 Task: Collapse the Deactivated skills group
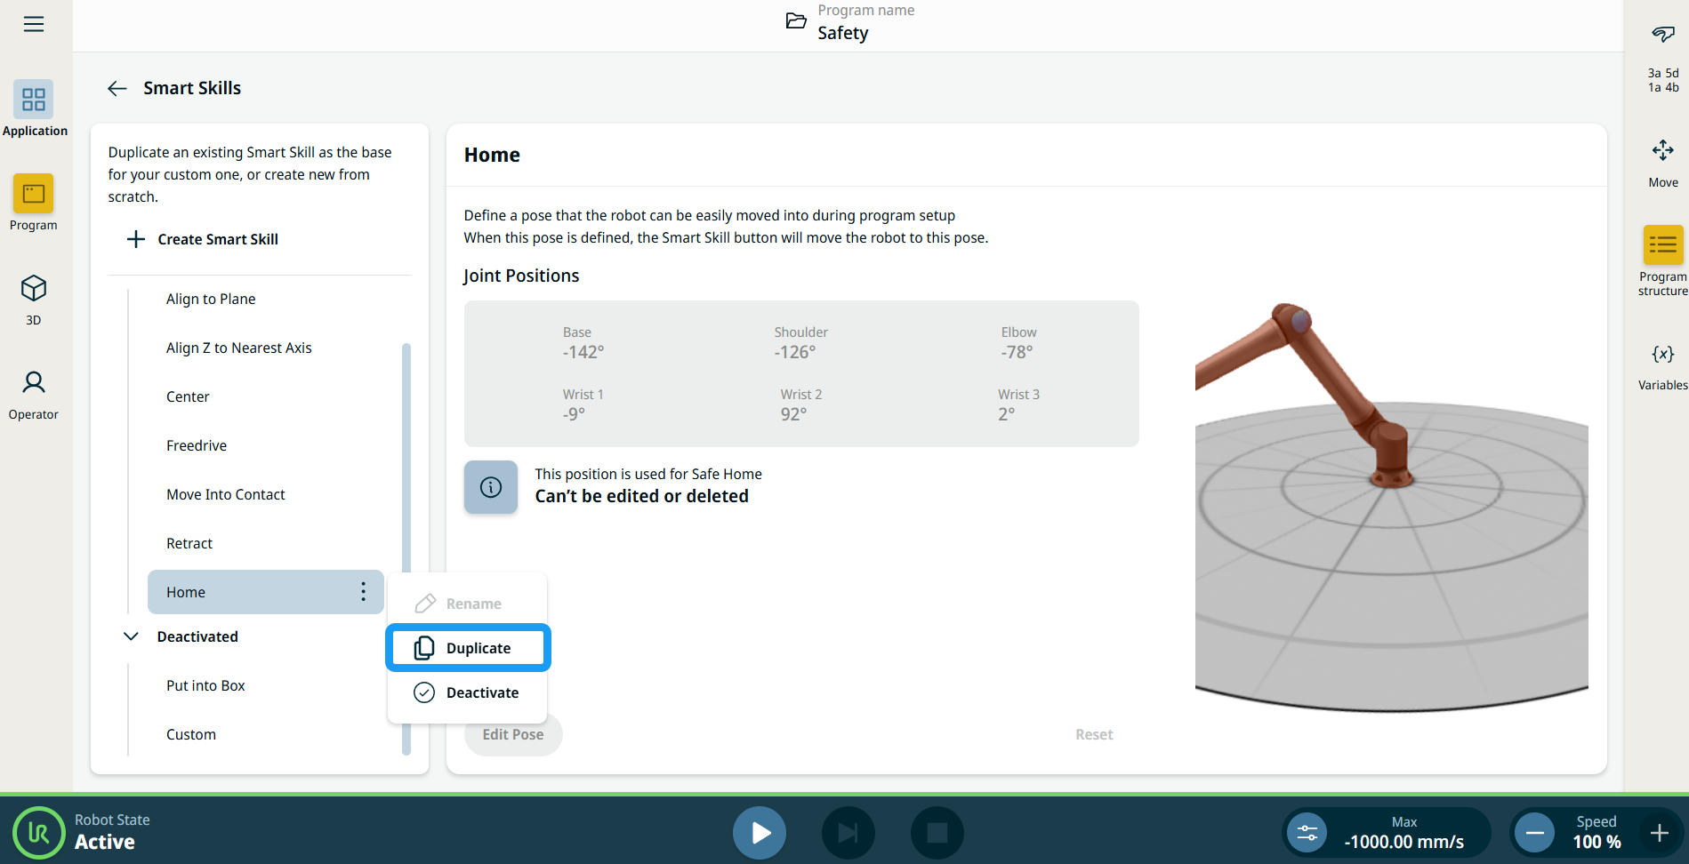[131, 636]
